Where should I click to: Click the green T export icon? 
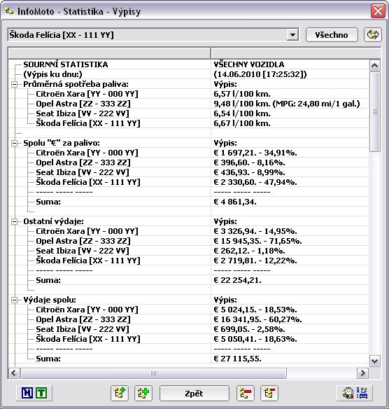(x=41, y=393)
